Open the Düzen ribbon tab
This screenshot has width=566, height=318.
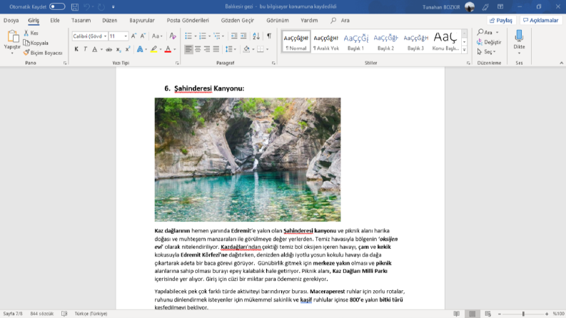click(109, 20)
